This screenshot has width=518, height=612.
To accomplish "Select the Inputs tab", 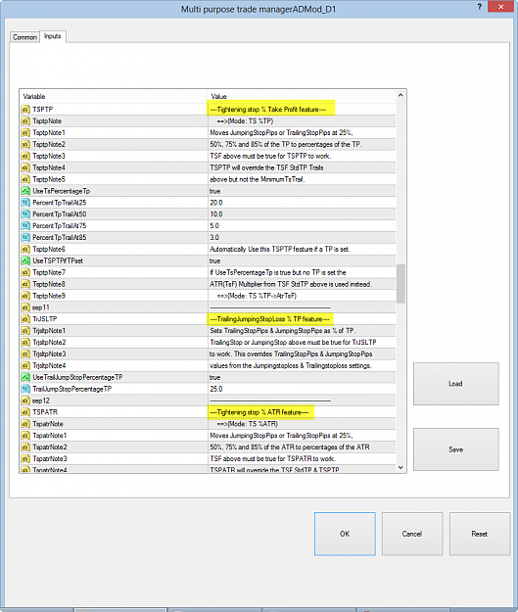I will click(x=52, y=36).
